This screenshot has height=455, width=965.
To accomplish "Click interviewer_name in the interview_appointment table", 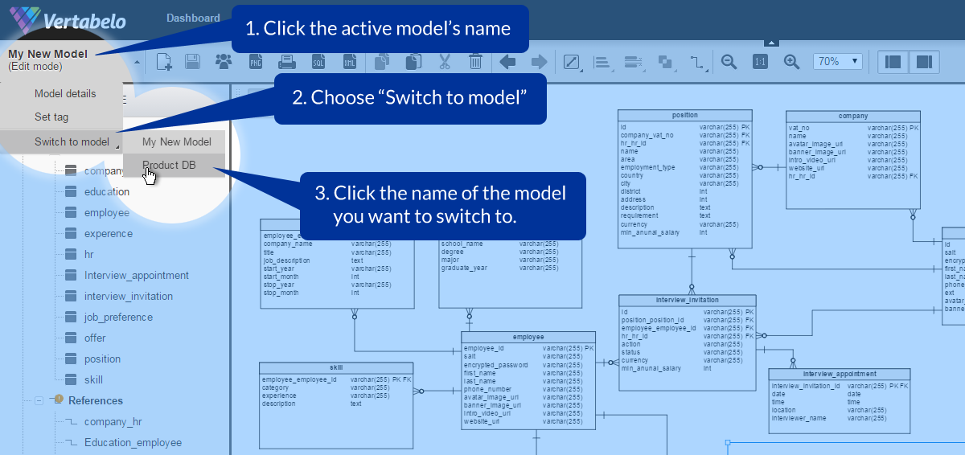I will coord(799,418).
